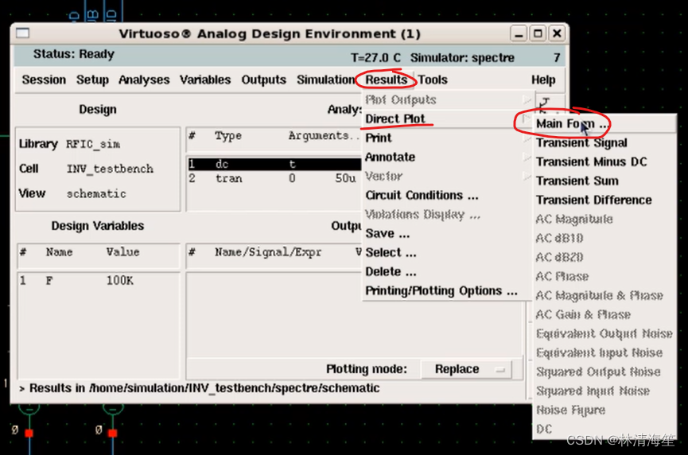The height and width of the screenshot is (455, 688).
Task: Choose Direct Plot in Results menu
Action: (x=447, y=119)
